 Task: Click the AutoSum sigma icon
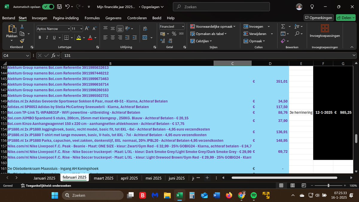[283, 26]
